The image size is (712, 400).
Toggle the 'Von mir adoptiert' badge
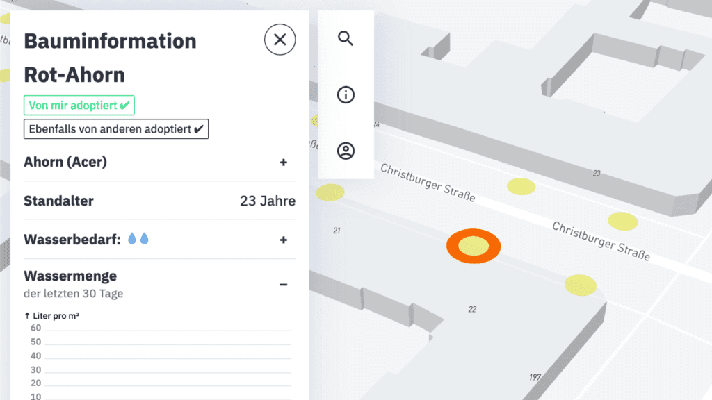pos(79,106)
